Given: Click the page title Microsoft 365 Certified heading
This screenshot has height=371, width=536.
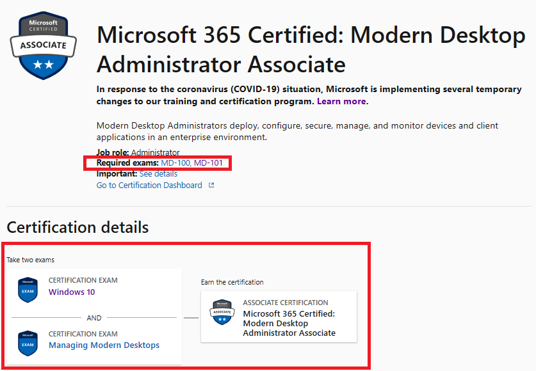Looking at the screenshot, I should pos(311,49).
